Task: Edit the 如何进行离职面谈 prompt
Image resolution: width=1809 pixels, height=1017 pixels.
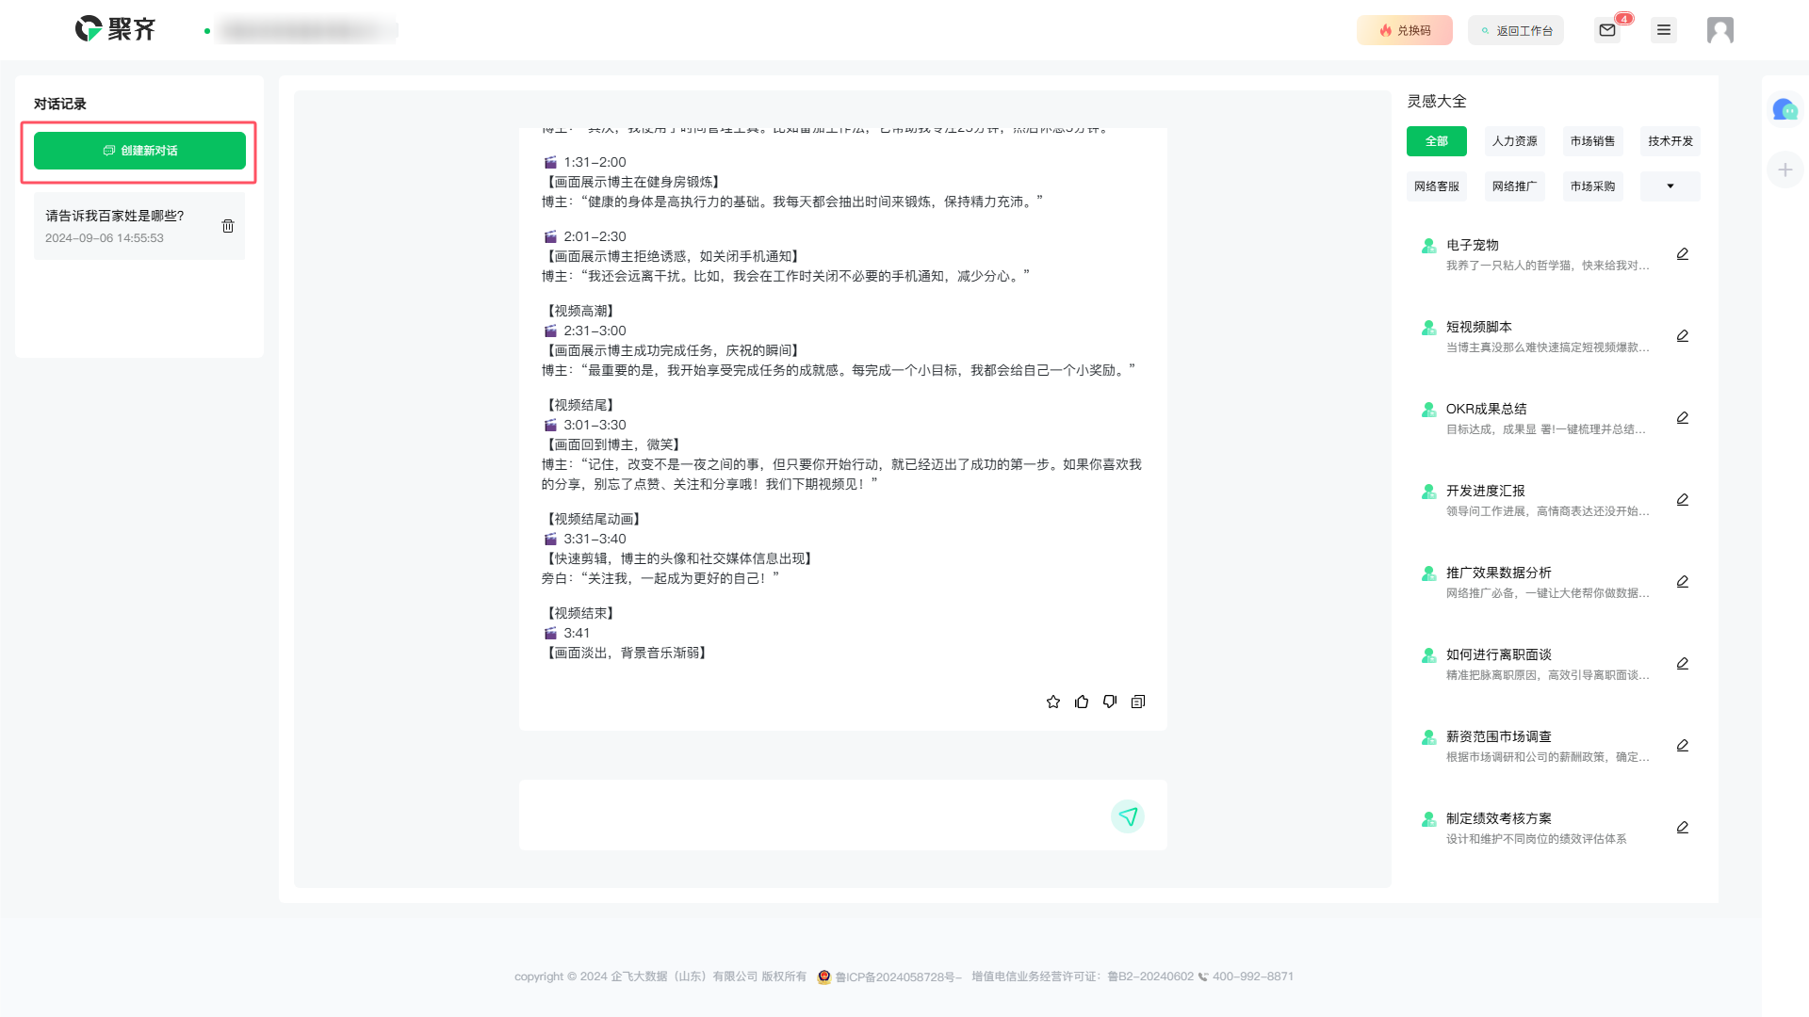Action: pyautogui.click(x=1683, y=664)
